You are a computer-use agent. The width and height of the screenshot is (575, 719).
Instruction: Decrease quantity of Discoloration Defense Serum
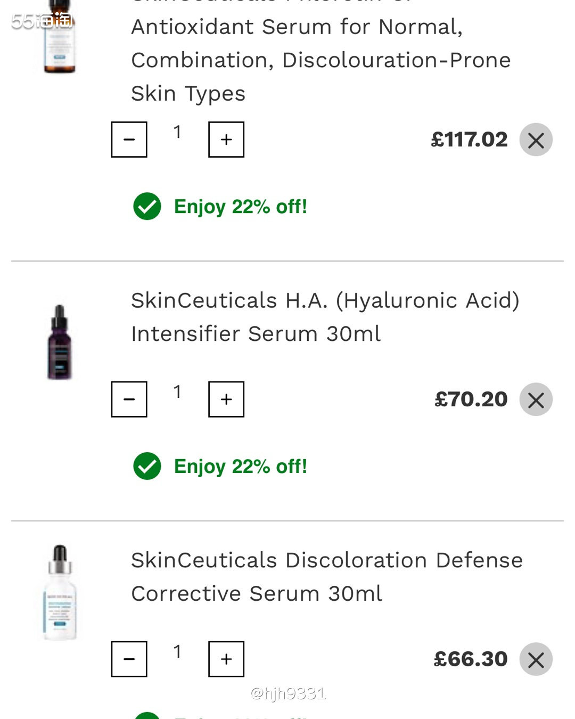pyautogui.click(x=129, y=659)
